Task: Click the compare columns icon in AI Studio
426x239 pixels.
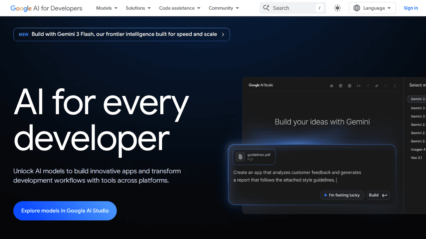Action: tap(349, 86)
